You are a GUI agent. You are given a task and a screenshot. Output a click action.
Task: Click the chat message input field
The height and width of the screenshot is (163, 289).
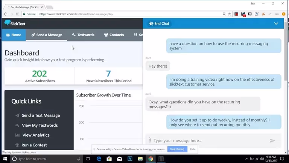pos(209,141)
